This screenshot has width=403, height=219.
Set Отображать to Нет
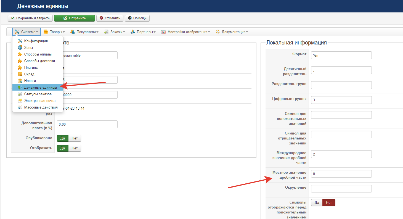[x=75, y=148]
